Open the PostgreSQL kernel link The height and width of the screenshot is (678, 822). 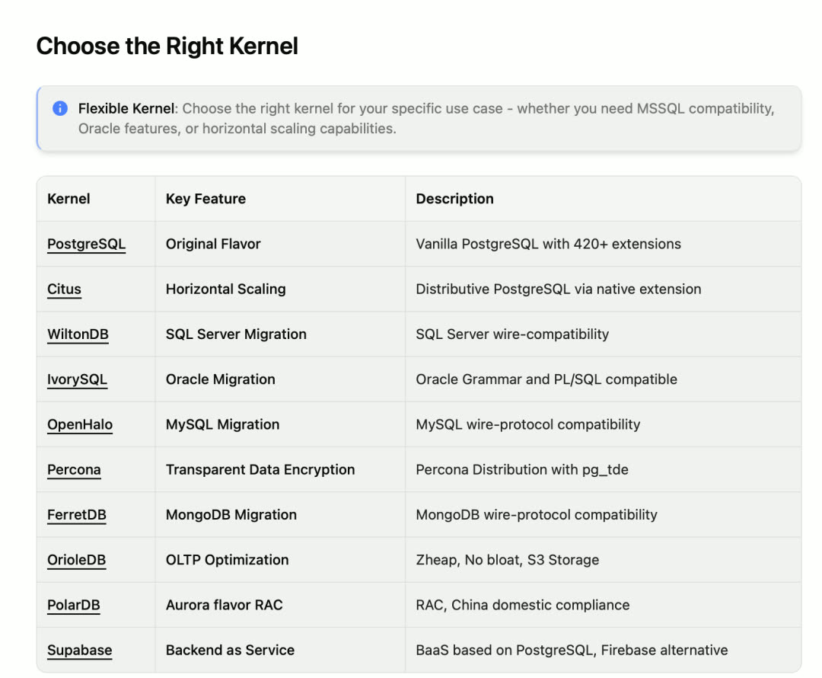pyautogui.click(x=86, y=245)
